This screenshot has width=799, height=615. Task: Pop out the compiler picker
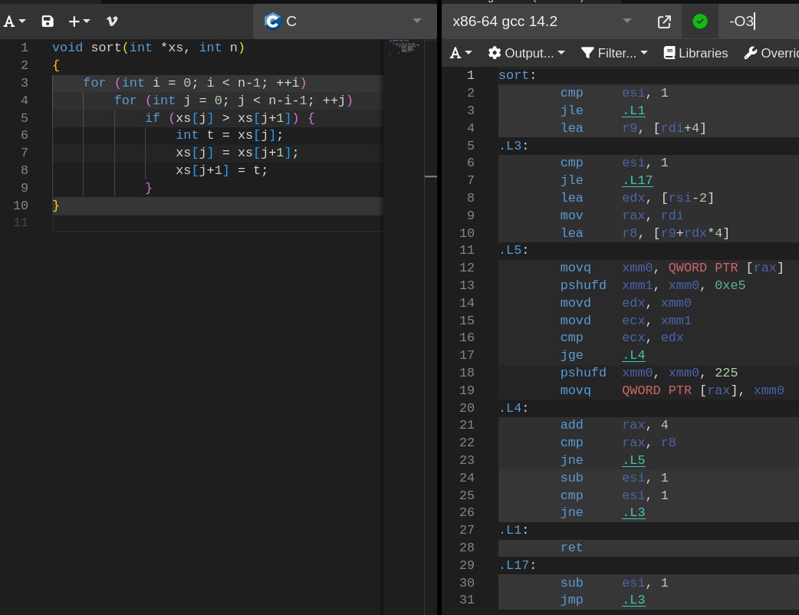pyautogui.click(x=664, y=21)
